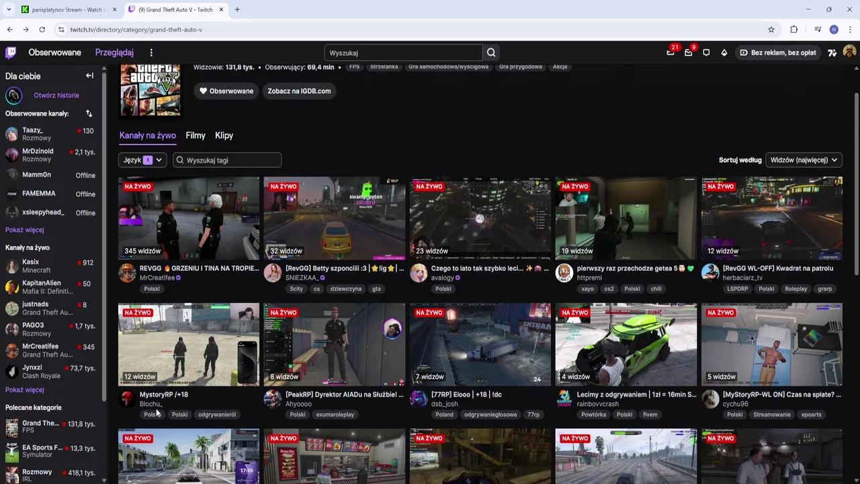
Task: Open Obserwowane in top navigation
Action: point(54,52)
